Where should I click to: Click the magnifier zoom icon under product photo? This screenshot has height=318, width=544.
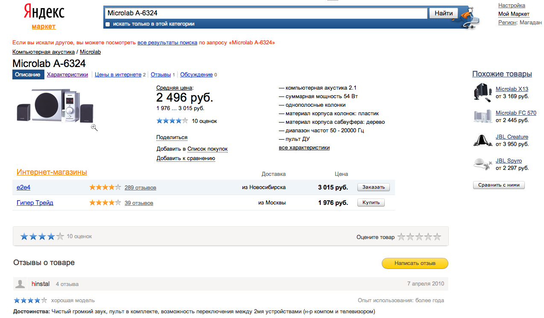coord(94,127)
